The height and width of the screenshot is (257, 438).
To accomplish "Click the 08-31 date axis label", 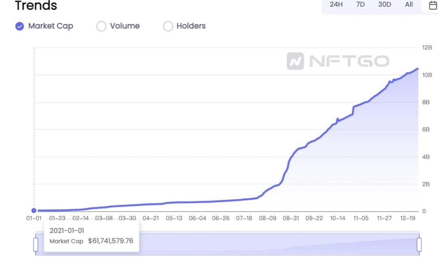I will point(290,218).
